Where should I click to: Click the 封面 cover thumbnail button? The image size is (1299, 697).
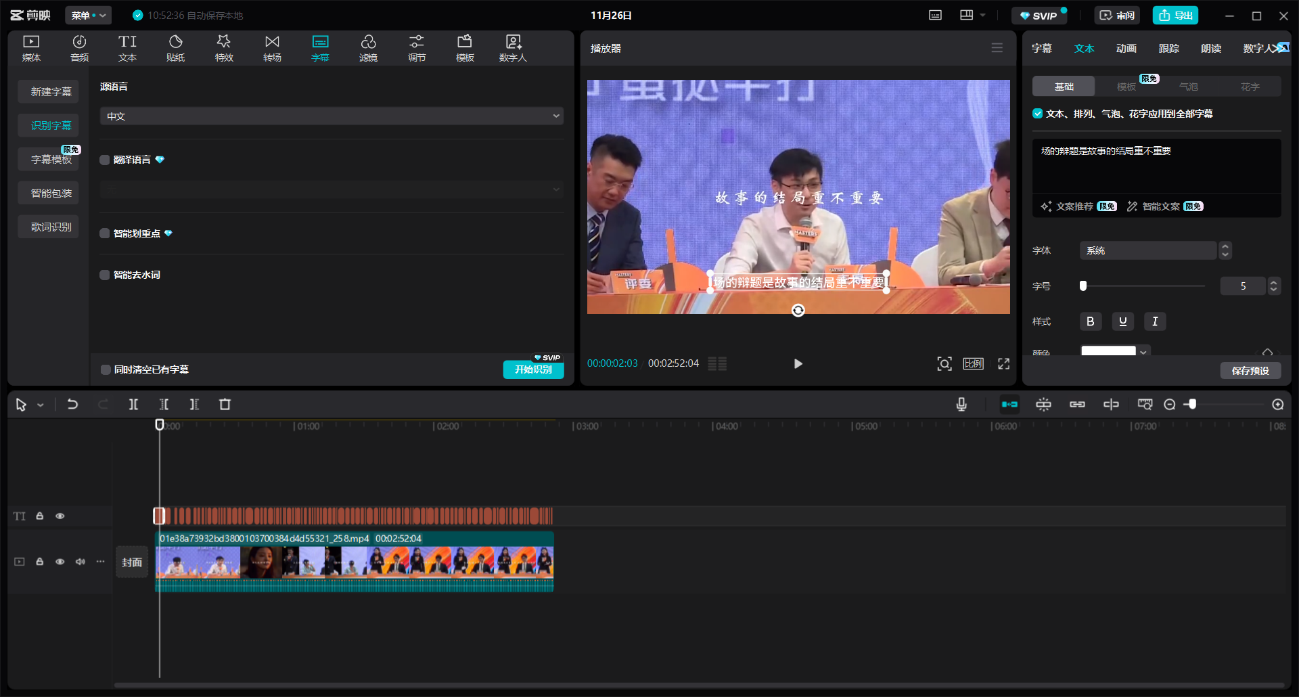[x=132, y=562]
